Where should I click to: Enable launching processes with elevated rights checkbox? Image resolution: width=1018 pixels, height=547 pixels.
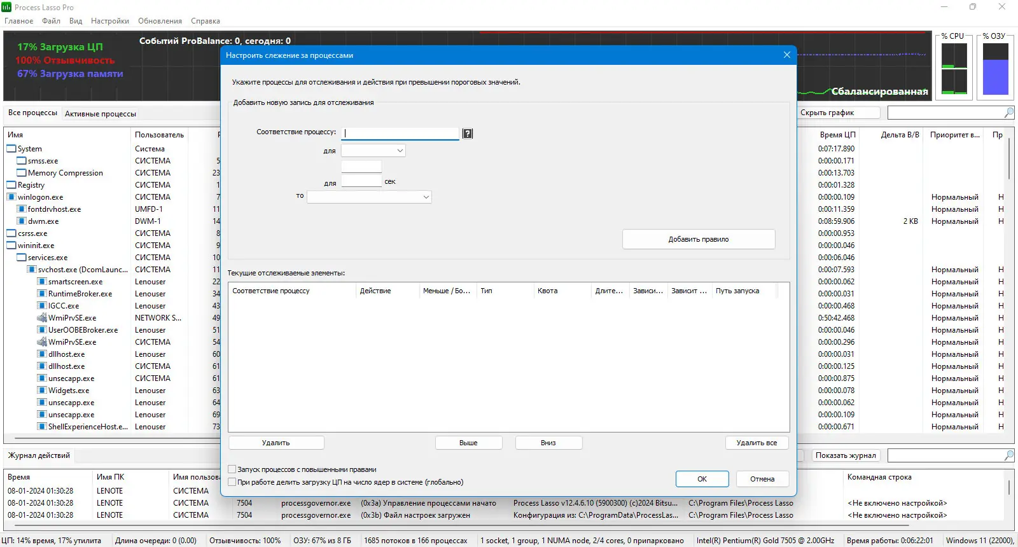click(x=232, y=469)
